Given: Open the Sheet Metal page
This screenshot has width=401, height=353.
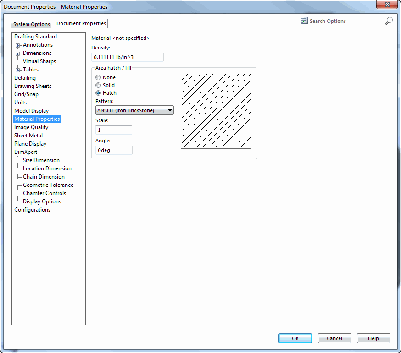Looking at the screenshot, I should (x=28, y=135).
